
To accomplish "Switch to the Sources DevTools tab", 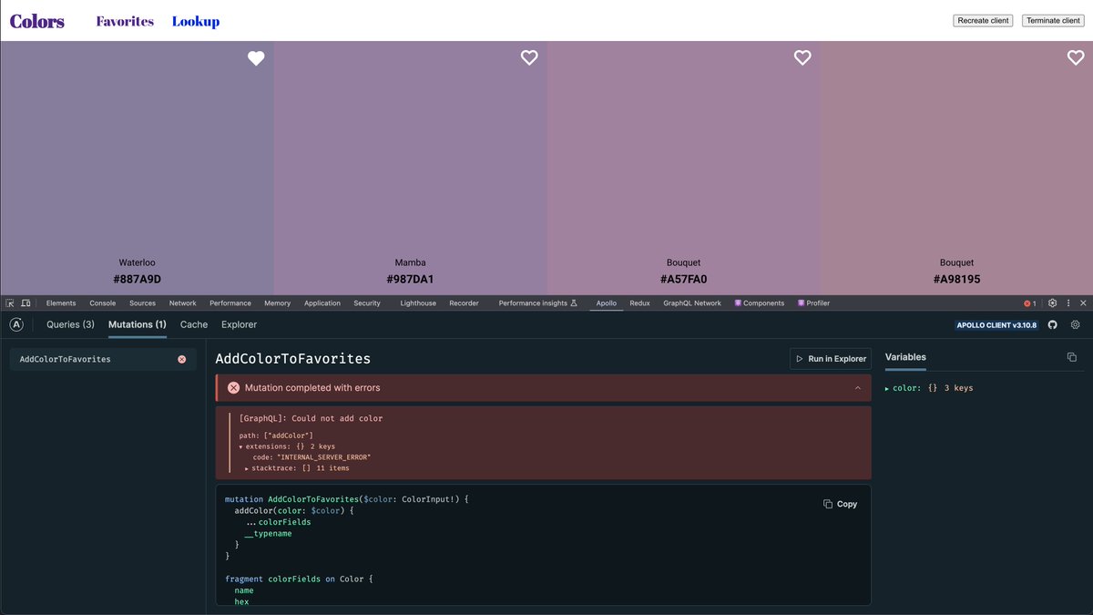I will 142,303.
